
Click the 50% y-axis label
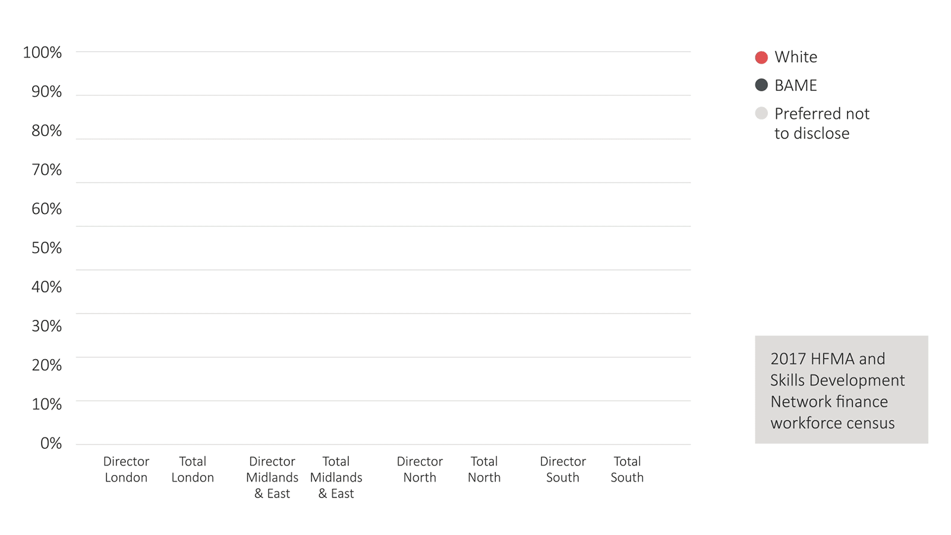click(46, 248)
